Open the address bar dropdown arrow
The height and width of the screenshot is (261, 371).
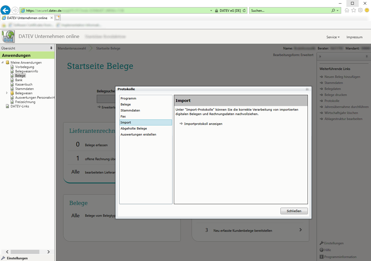[x=211, y=11]
